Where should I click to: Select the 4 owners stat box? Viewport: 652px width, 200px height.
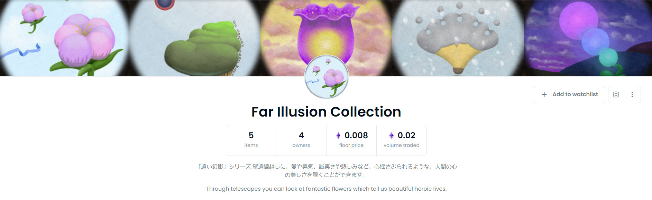click(301, 140)
